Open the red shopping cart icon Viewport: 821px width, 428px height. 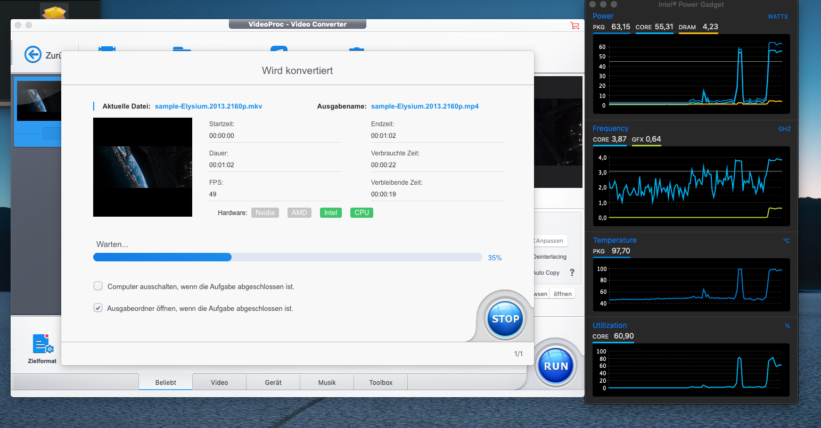[x=574, y=26]
